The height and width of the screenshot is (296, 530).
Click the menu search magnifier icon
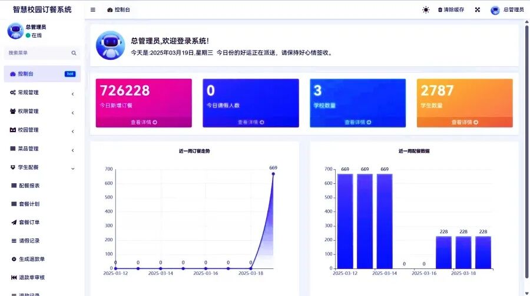(74, 53)
